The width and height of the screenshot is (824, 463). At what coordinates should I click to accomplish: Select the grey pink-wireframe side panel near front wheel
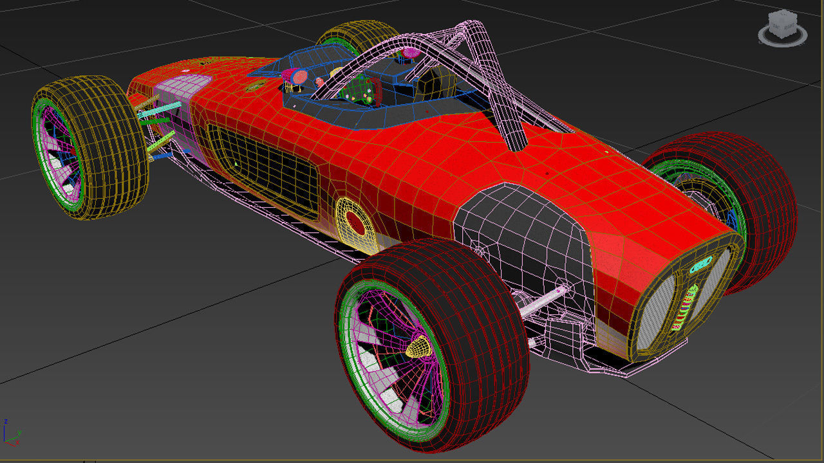point(525,235)
